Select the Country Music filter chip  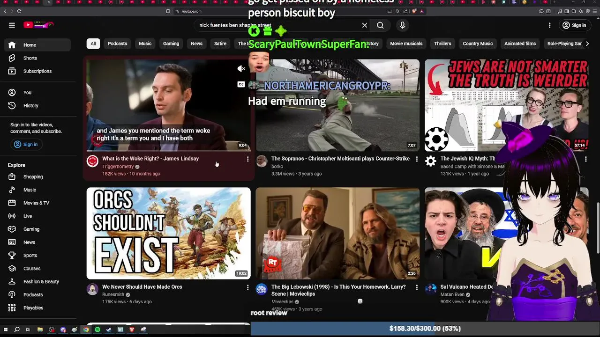[478, 44]
